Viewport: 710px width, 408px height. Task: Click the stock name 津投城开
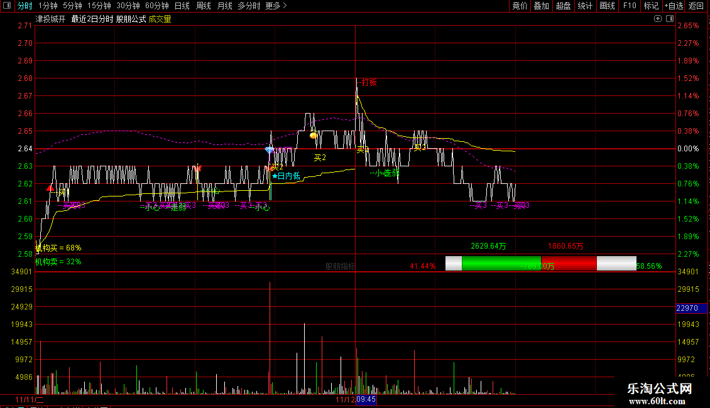(x=51, y=19)
